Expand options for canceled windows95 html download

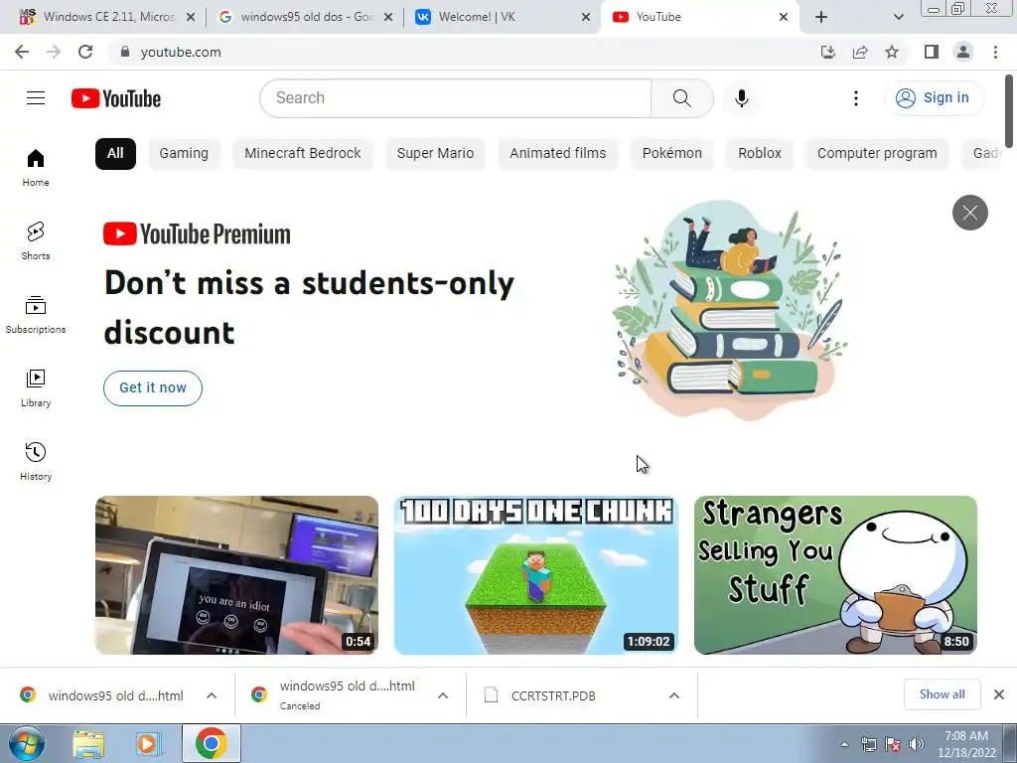[x=443, y=695]
